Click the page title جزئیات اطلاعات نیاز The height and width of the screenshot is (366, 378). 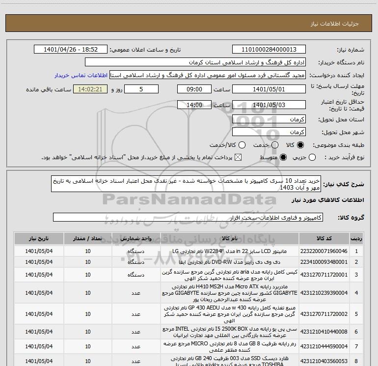pos(334,24)
